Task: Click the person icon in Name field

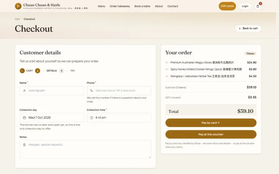Action: 24,91
